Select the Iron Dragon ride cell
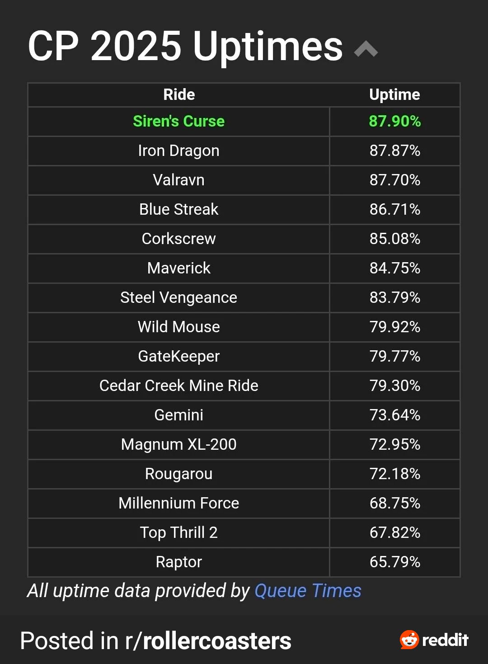The height and width of the screenshot is (664, 488). [179, 151]
